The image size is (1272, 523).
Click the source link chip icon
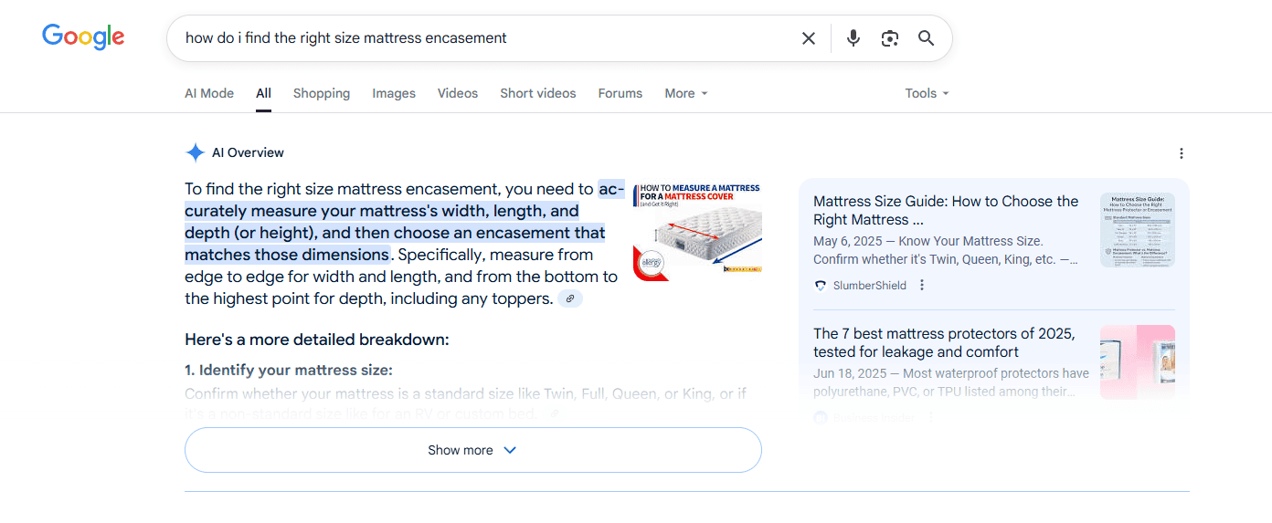click(570, 298)
